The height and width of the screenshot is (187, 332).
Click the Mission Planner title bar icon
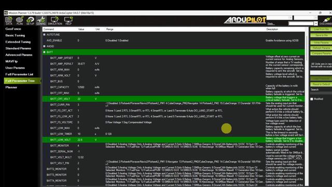coord(6,13)
